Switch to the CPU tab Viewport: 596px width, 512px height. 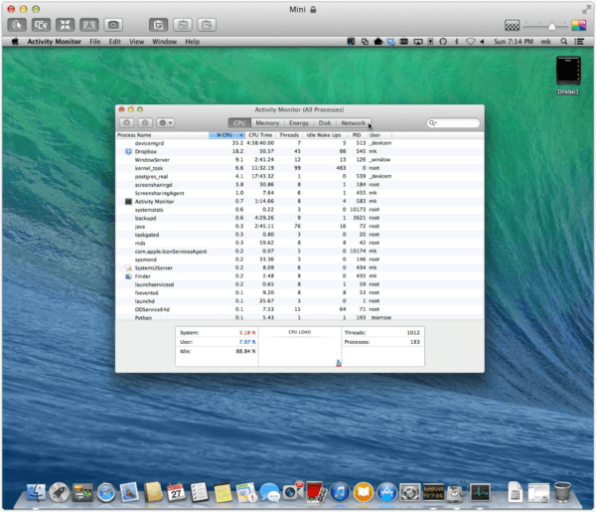click(x=239, y=123)
